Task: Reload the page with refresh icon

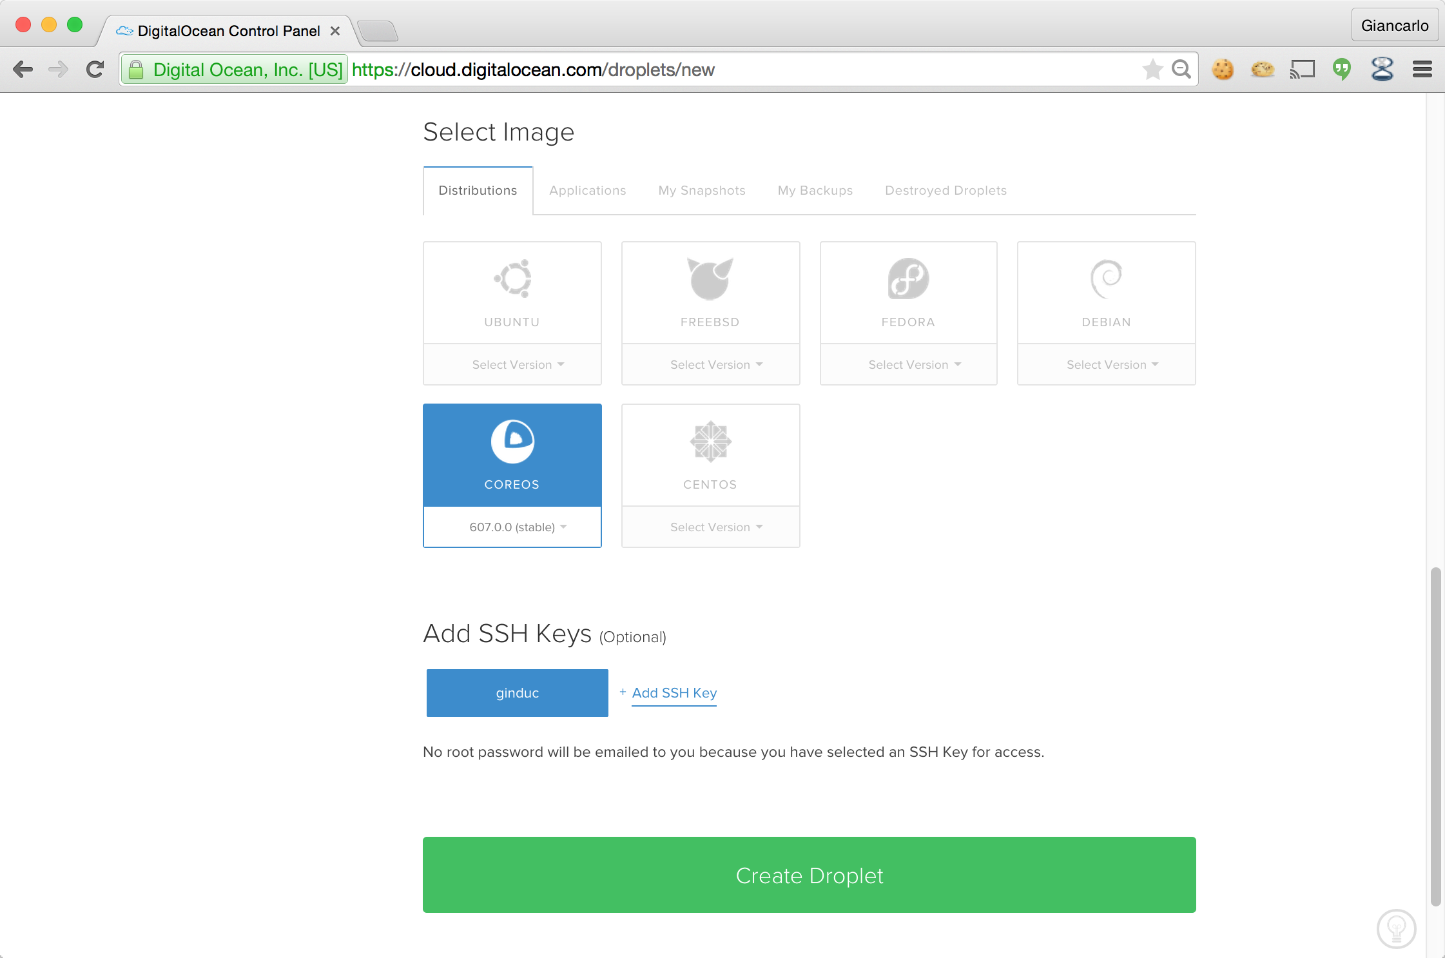Action: pyautogui.click(x=95, y=69)
